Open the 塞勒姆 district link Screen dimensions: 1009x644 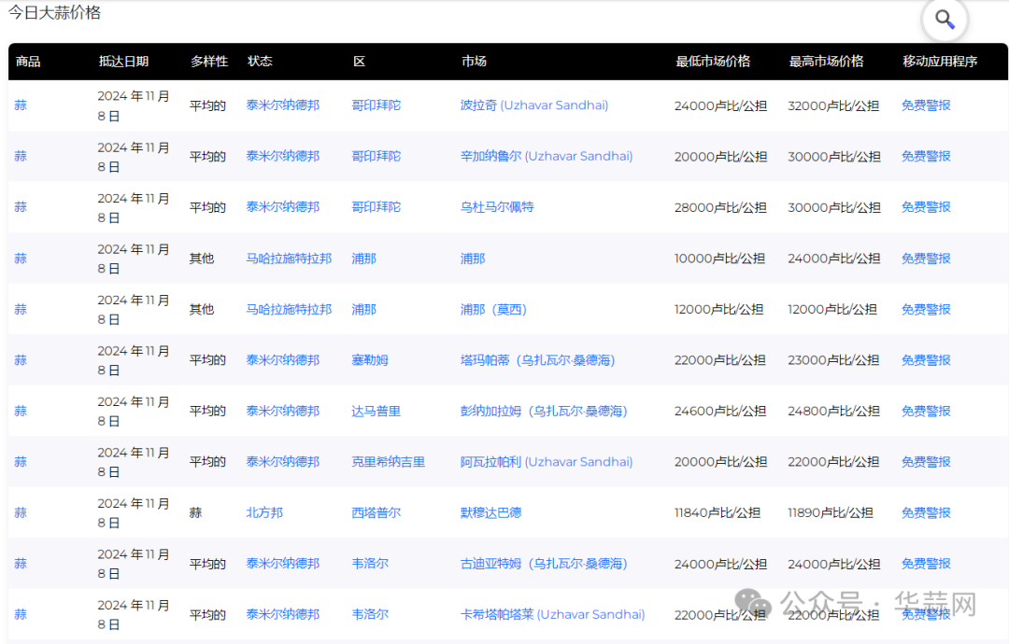(369, 360)
